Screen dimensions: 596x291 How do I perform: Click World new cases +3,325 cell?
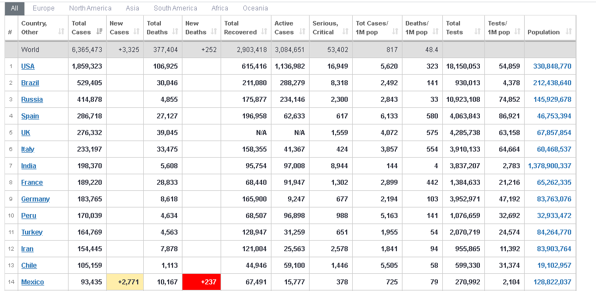coord(125,49)
